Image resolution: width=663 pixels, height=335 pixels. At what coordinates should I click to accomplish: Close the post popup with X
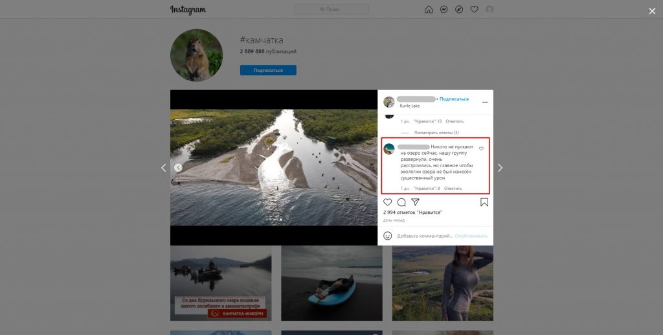(652, 11)
